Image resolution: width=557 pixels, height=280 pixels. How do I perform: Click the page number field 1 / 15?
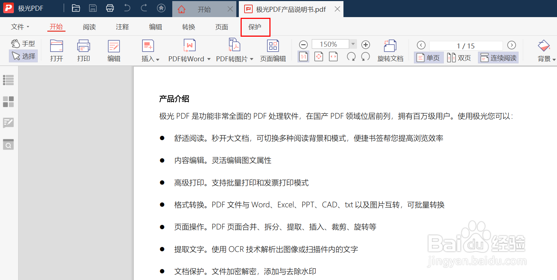click(466, 46)
